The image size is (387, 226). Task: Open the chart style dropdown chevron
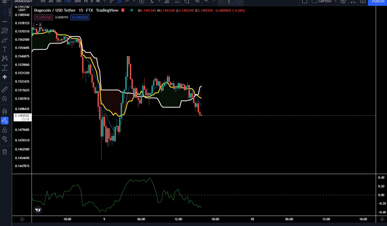tap(134, 1)
